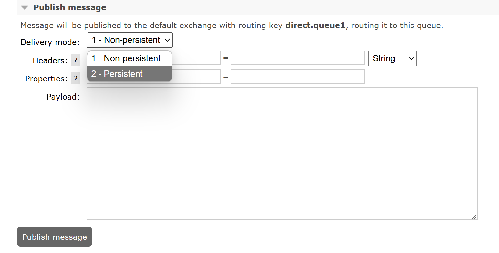Click the Payload label
The image size is (499, 253).
click(63, 96)
